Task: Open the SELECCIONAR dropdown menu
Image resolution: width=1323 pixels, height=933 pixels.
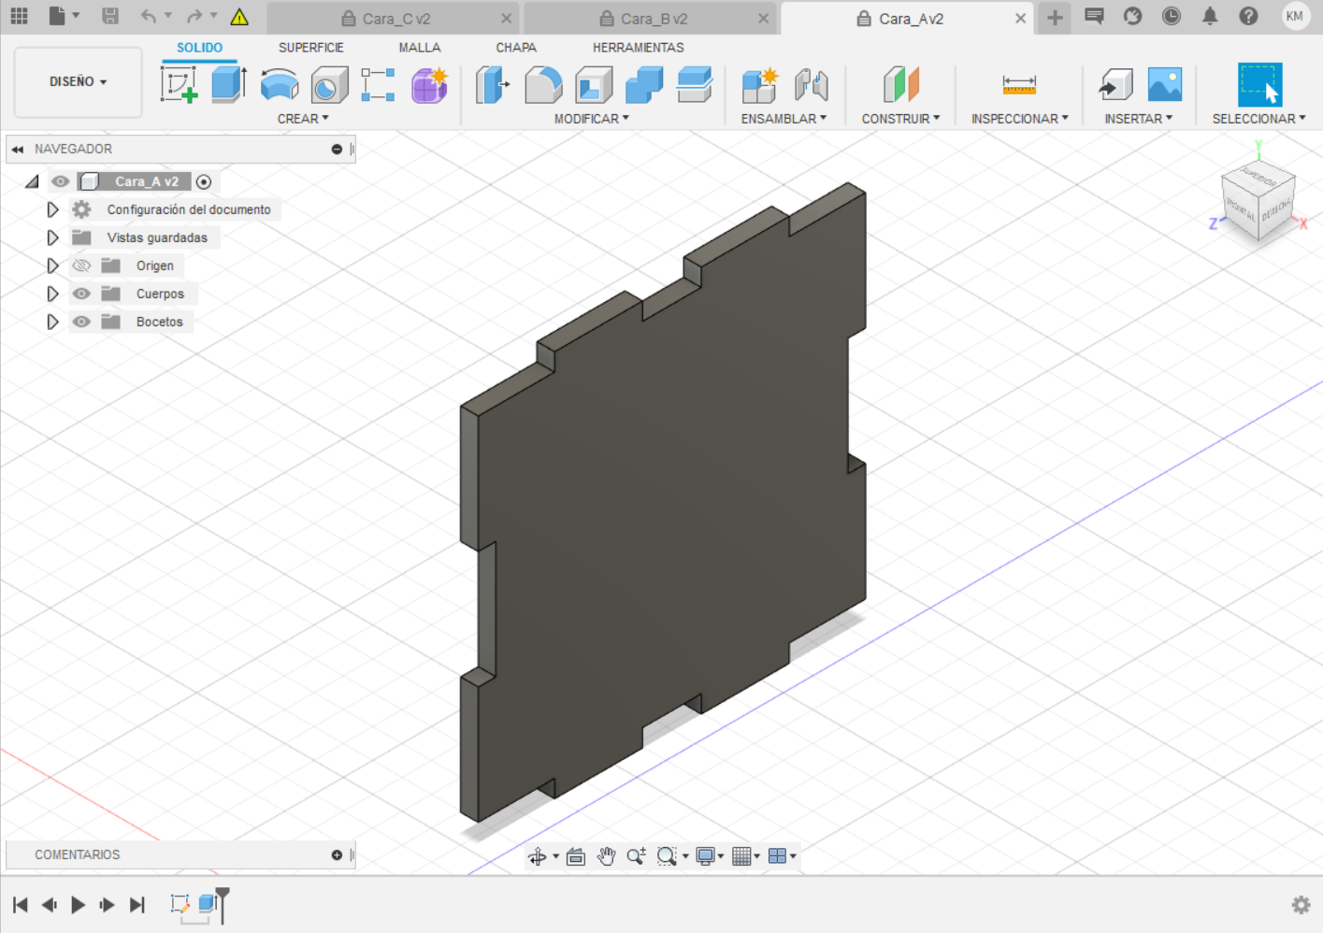Action: click(1258, 119)
